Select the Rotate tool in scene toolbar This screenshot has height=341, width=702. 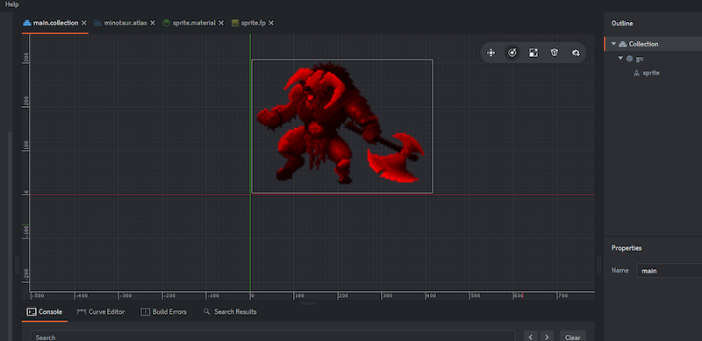[512, 53]
